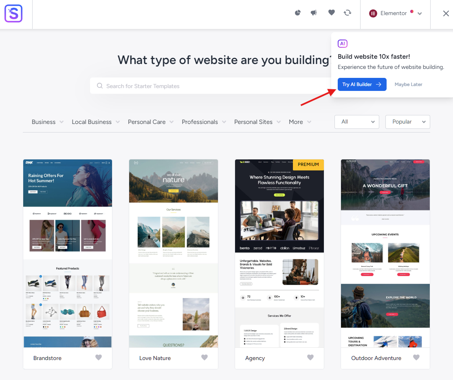Open the pie chart icon in header

[x=298, y=13]
